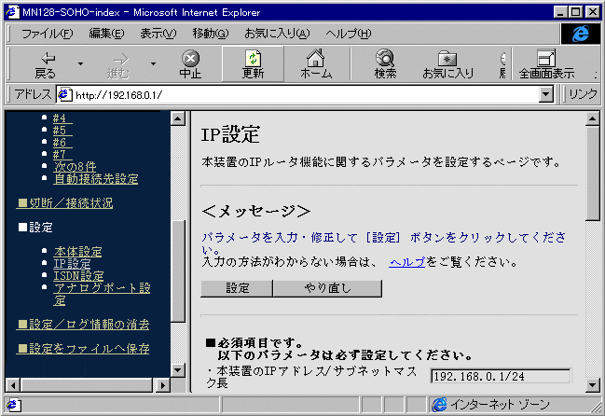
Task: Open the 表示(V) menu
Action: pos(158,34)
